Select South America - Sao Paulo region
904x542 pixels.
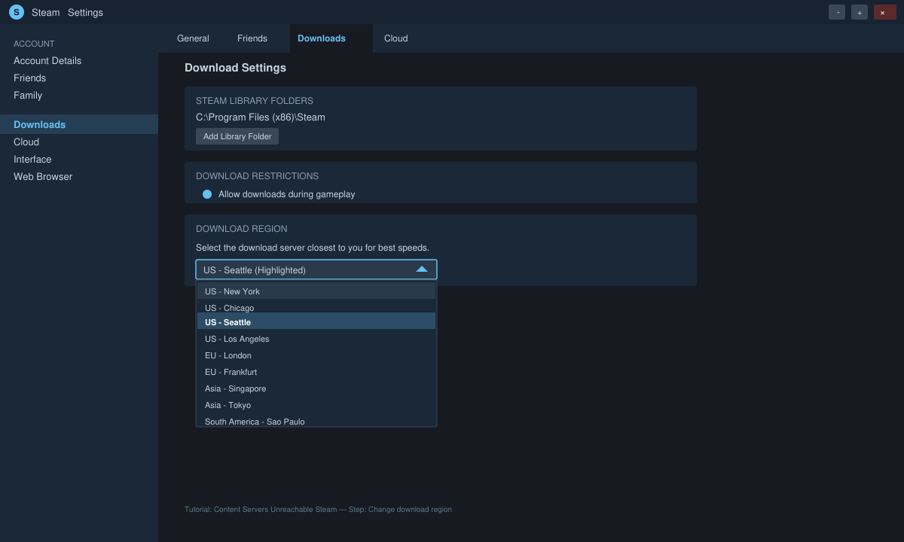tap(316, 421)
